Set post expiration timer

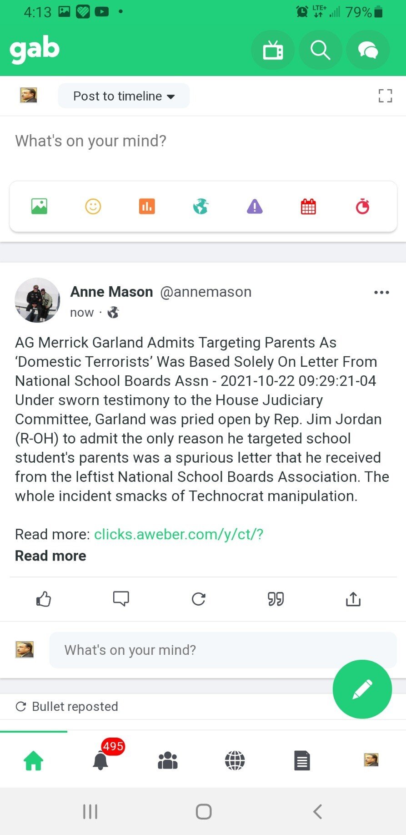[x=362, y=207]
